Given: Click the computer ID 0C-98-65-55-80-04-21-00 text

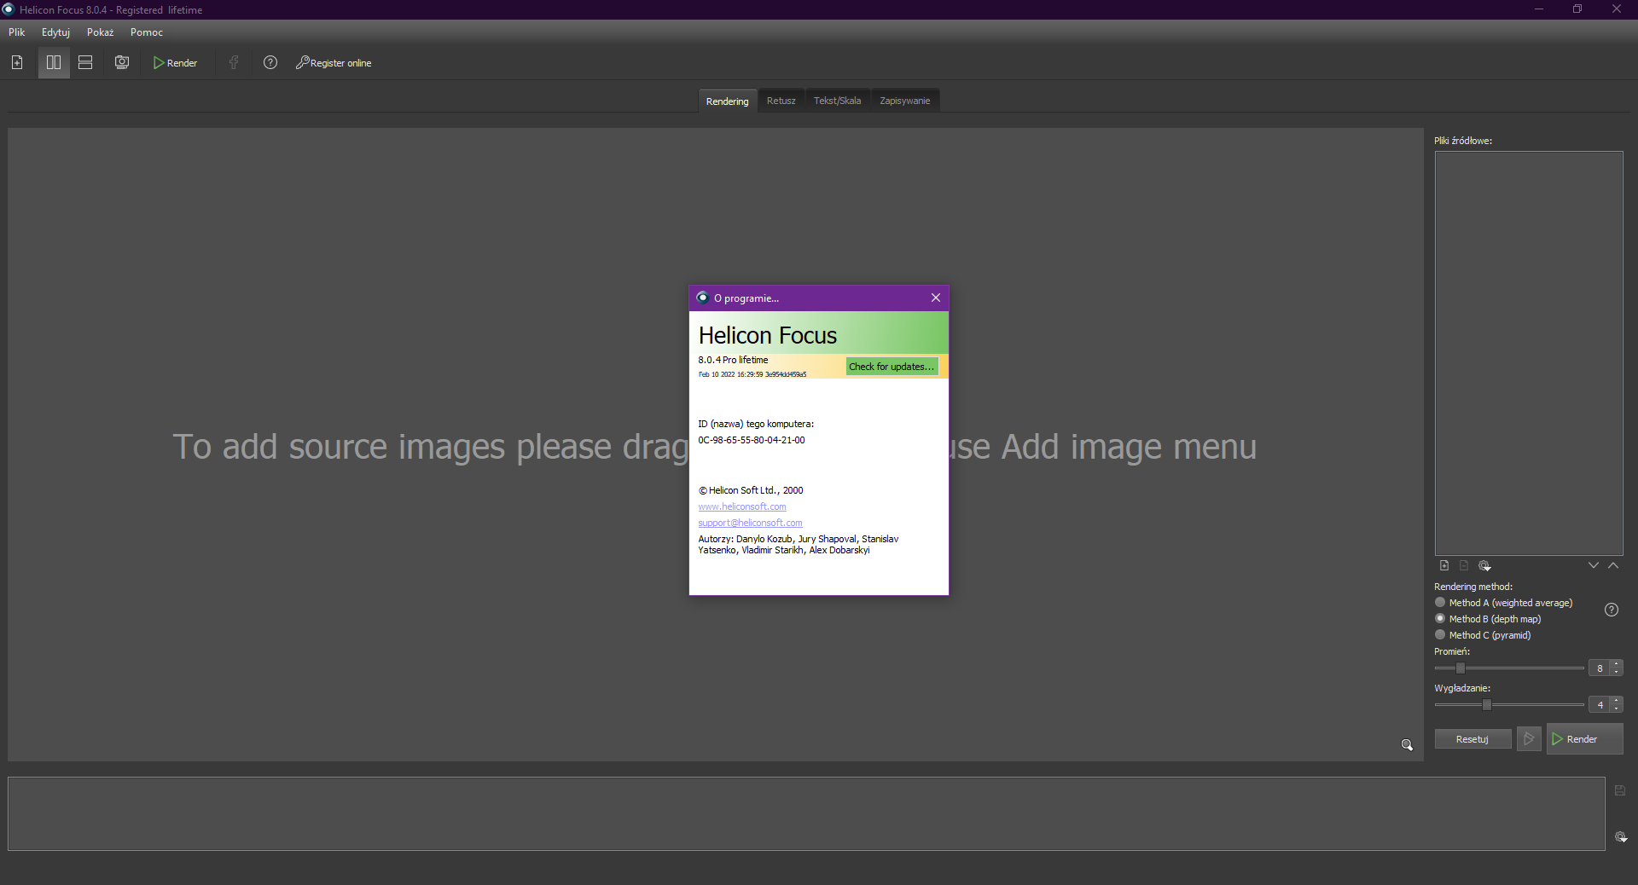Looking at the screenshot, I should [x=752, y=440].
